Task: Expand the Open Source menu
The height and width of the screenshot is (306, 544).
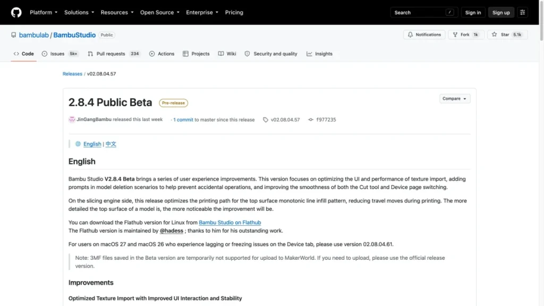Action: tap(159, 13)
